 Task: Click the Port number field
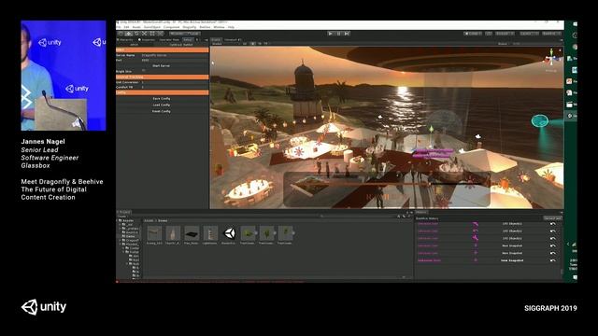[x=175, y=60]
